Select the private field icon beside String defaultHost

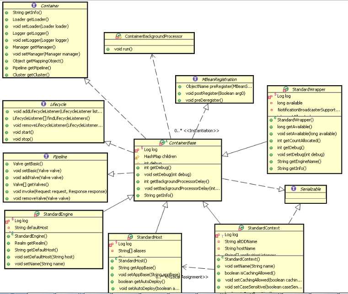coord(9,228)
